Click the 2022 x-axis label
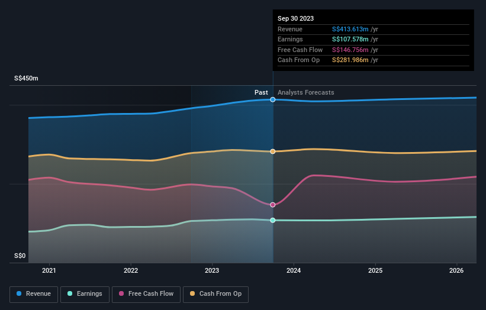Viewport: 486px width, 310px height. [x=131, y=270]
